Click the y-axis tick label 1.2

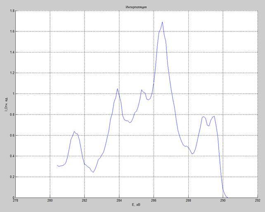pos(12,73)
